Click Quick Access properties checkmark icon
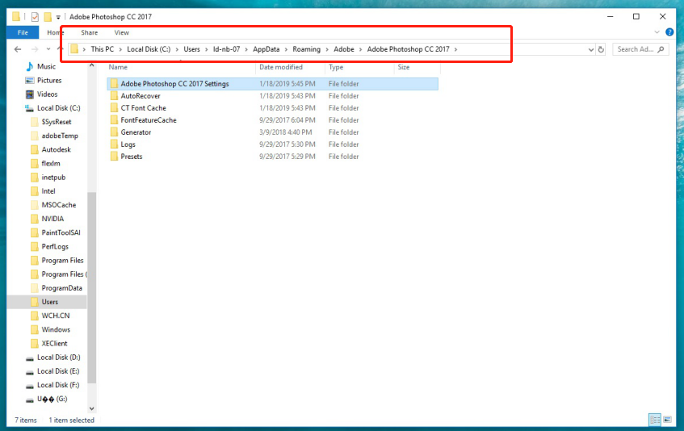 coord(35,17)
